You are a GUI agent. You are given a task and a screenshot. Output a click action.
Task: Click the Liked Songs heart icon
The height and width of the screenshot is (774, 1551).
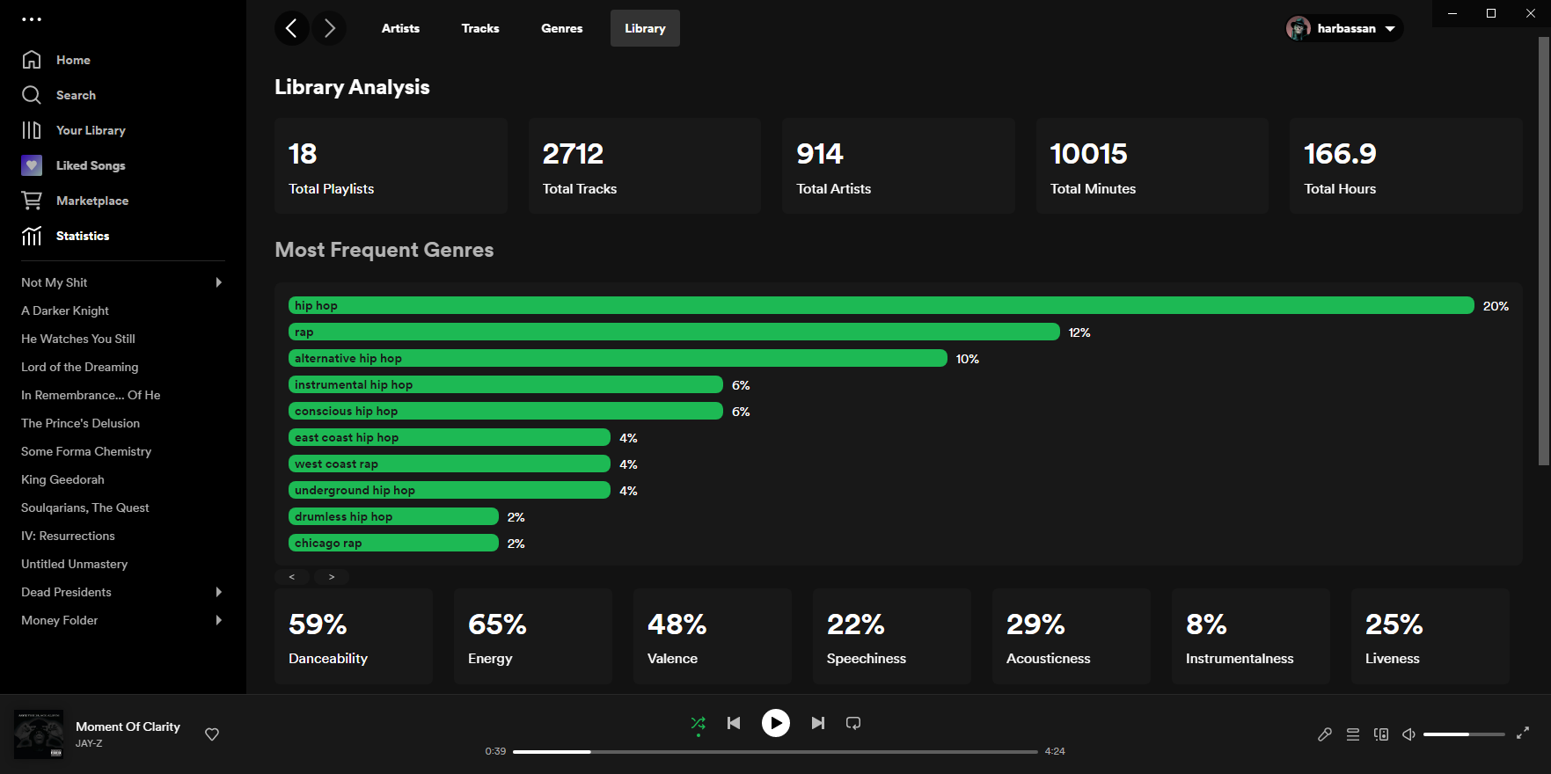(32, 165)
